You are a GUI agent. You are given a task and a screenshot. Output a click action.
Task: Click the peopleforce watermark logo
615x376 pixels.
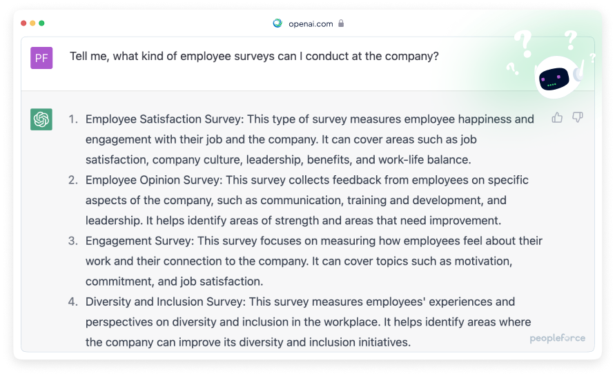click(x=557, y=338)
